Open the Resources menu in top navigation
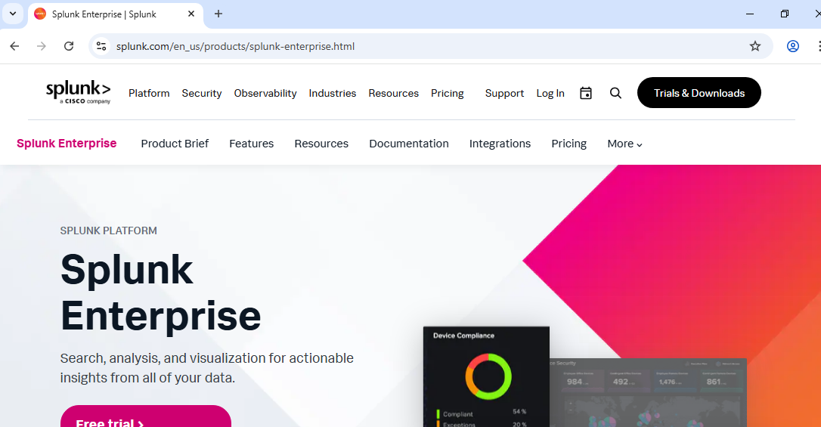This screenshot has height=427, width=821. coord(394,93)
